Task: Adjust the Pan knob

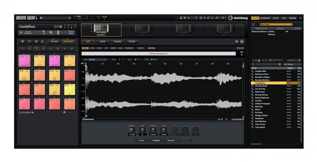Action: point(142,130)
